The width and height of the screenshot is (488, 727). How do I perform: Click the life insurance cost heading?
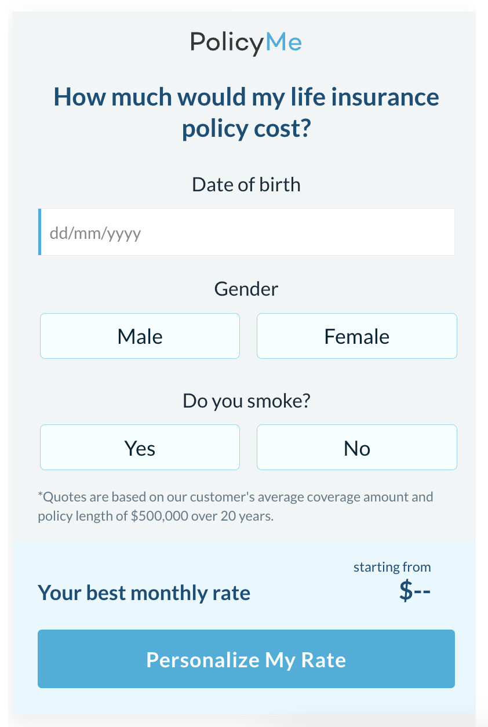pos(246,112)
